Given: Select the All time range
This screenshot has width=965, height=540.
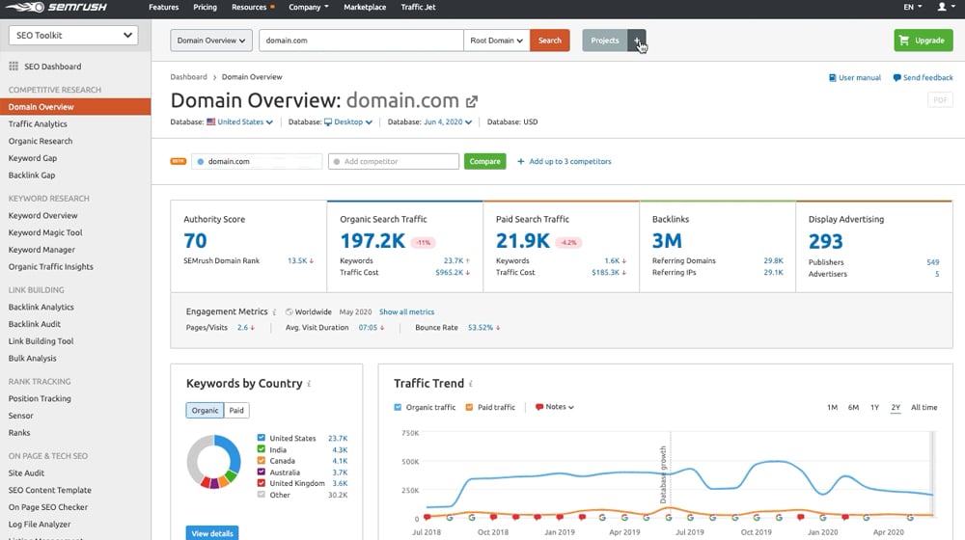Looking at the screenshot, I should pyautogui.click(x=924, y=407).
